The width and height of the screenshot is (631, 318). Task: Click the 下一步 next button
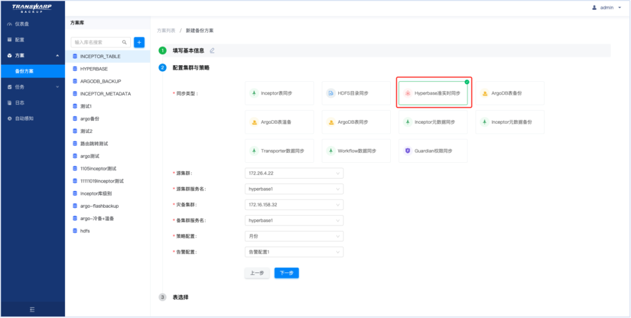(x=286, y=273)
